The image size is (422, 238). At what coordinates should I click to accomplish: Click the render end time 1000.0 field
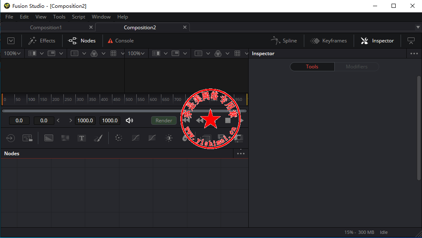pyautogui.click(x=110, y=121)
